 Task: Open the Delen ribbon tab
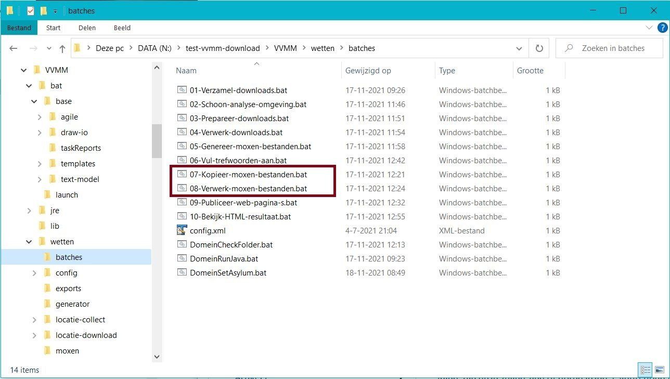(x=87, y=28)
